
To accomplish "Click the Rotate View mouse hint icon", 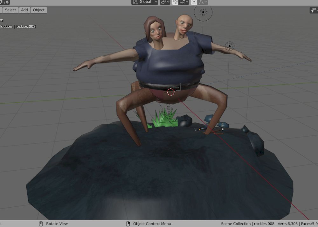I will 41,224.
